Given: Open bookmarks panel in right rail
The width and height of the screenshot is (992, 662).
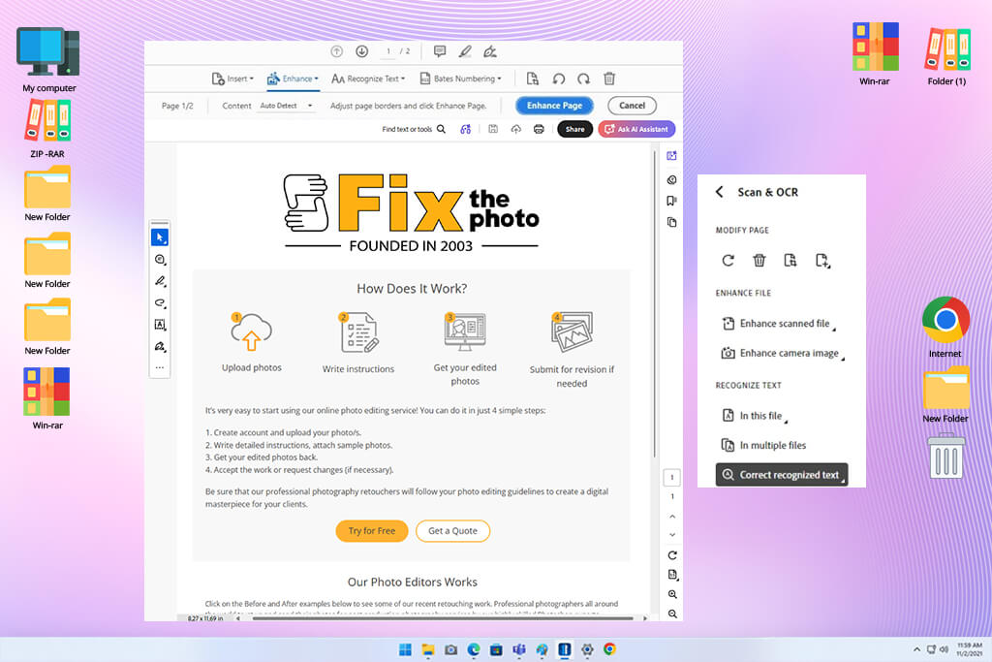Looking at the screenshot, I should 672,201.
